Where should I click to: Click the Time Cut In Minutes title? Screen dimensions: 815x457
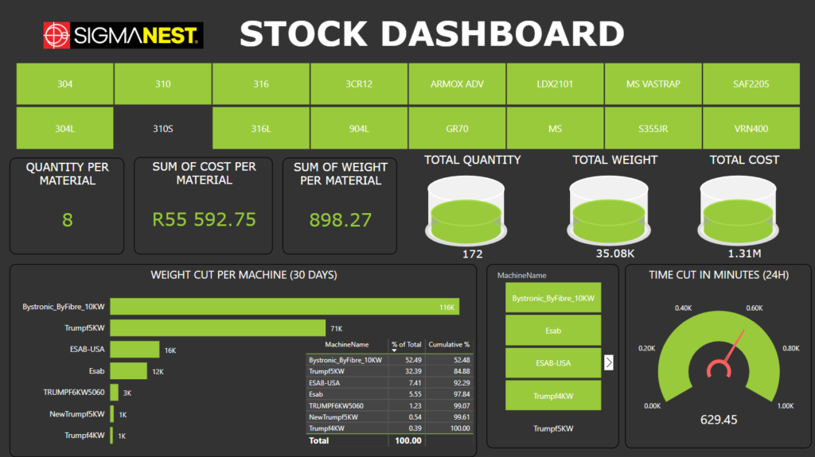pos(719,275)
